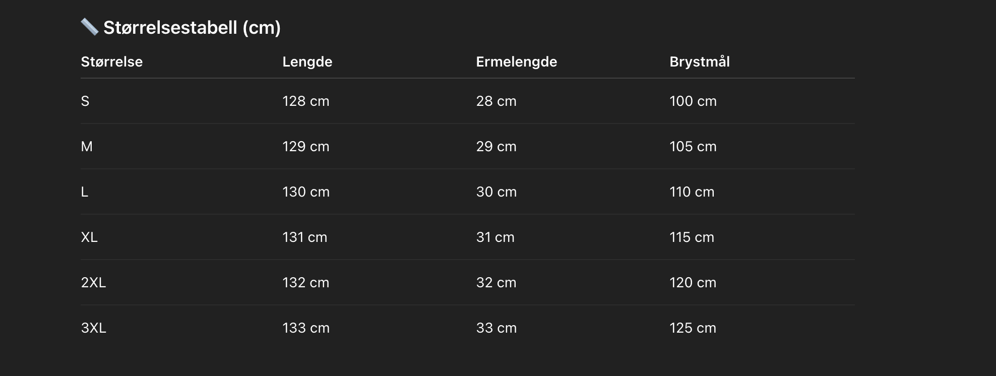Select the 3XL size row label
Viewport: 996px width, 376px height.
[93, 328]
